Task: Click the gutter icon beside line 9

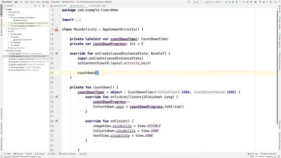Action: [57, 29]
